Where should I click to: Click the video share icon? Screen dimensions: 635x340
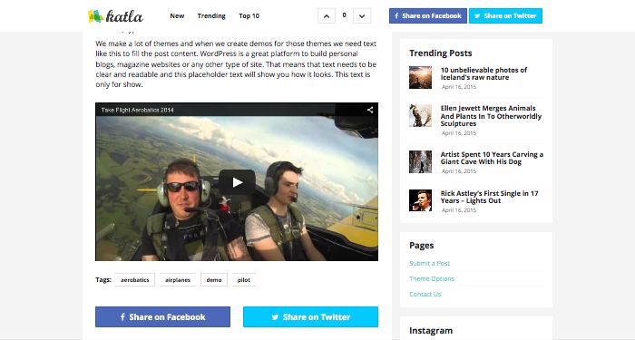[x=370, y=110]
